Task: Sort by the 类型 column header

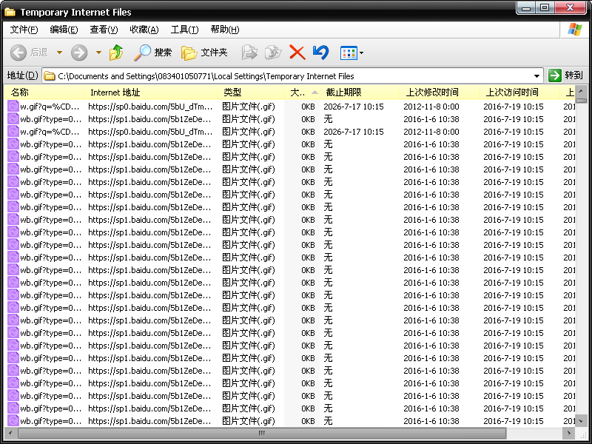Action: 251,92
